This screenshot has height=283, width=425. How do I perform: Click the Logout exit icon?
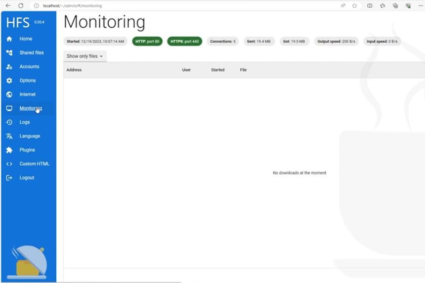pyautogui.click(x=9, y=178)
